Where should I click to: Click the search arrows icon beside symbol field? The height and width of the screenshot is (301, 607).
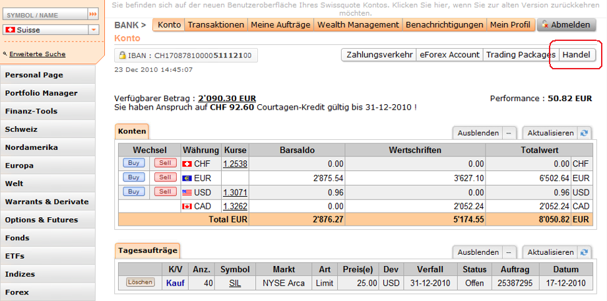tap(93, 15)
